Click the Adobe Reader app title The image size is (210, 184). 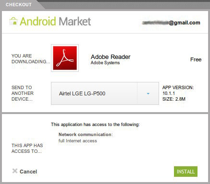111,57
